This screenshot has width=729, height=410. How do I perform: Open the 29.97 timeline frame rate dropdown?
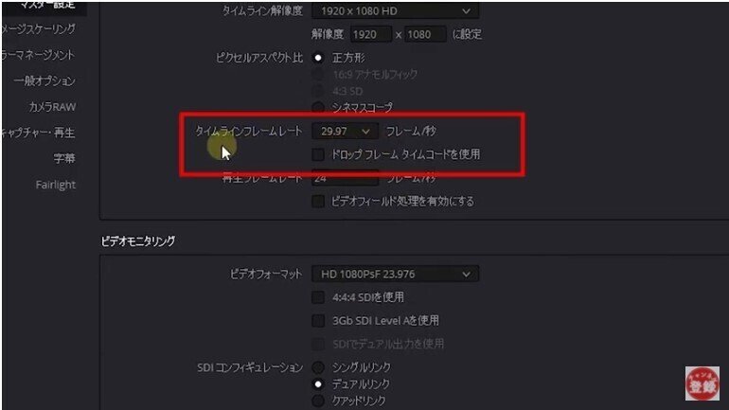(345, 132)
